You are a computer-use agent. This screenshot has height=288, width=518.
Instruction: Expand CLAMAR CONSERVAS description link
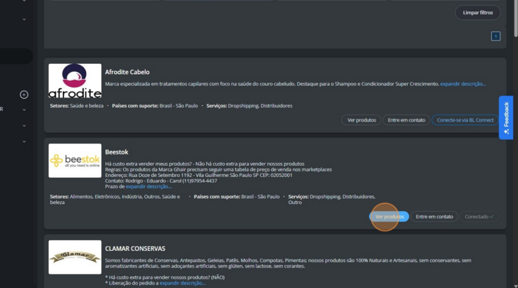coord(182,283)
